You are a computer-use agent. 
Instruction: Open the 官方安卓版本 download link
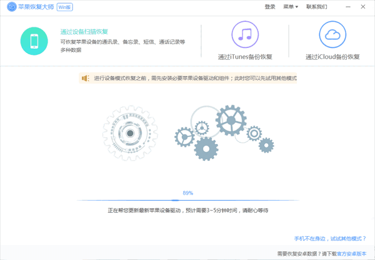click(351, 254)
